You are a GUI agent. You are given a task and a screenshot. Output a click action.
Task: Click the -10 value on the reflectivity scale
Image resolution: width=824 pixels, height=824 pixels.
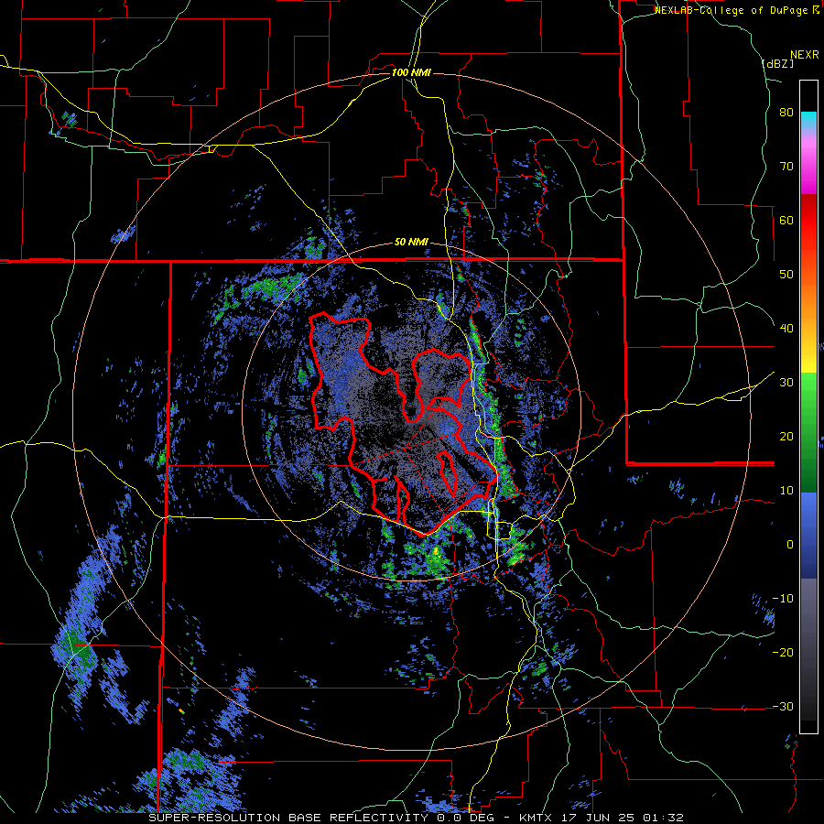point(783,599)
